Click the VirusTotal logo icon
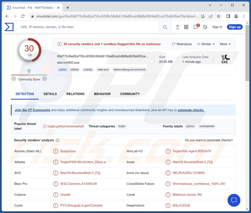Screen dimensions: 251x213 pyautogui.click(x=9, y=27)
